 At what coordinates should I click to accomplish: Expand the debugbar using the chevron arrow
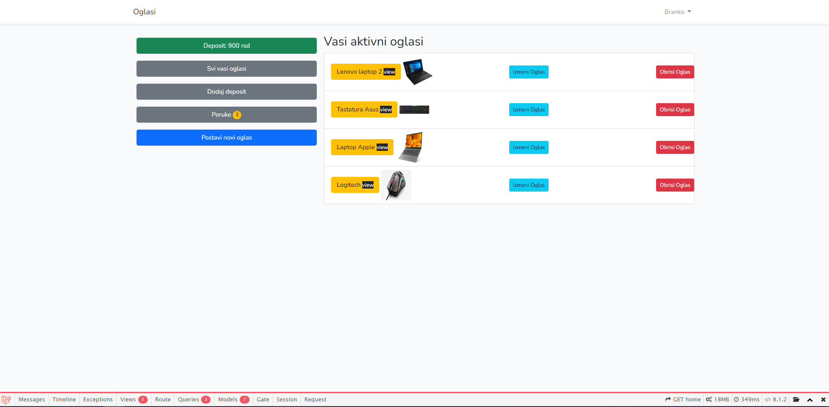810,399
